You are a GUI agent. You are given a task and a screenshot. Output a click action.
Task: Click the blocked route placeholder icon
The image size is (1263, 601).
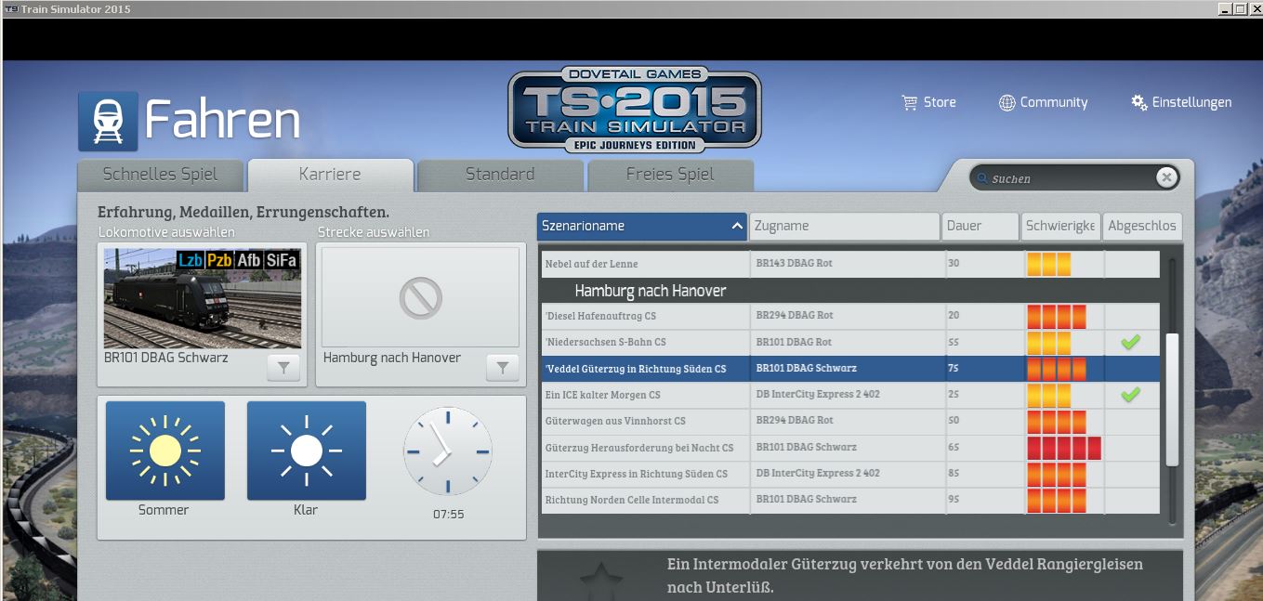click(x=420, y=297)
